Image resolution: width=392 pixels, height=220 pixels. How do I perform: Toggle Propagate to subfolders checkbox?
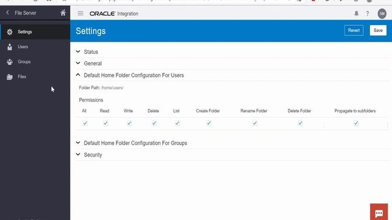[x=356, y=123]
